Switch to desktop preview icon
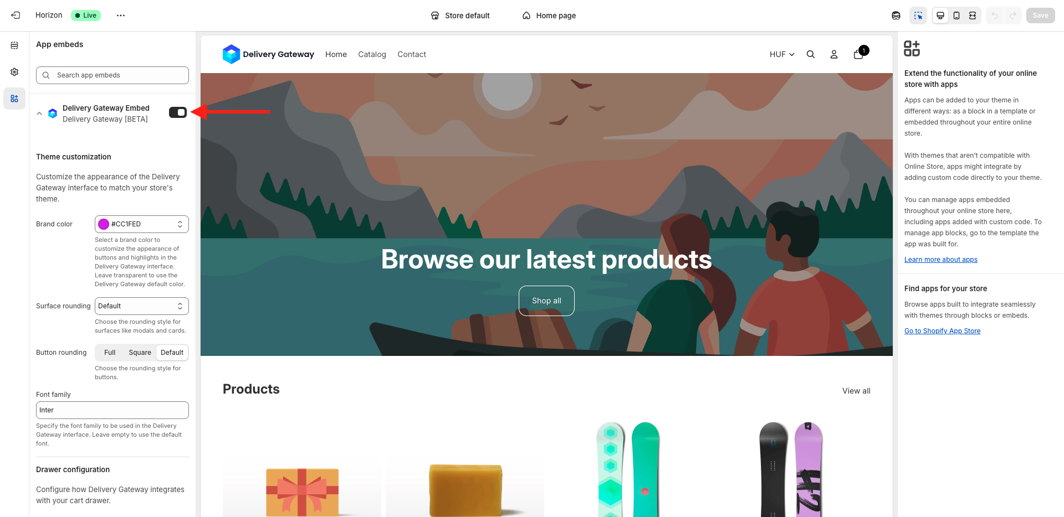The image size is (1064, 517). click(940, 15)
